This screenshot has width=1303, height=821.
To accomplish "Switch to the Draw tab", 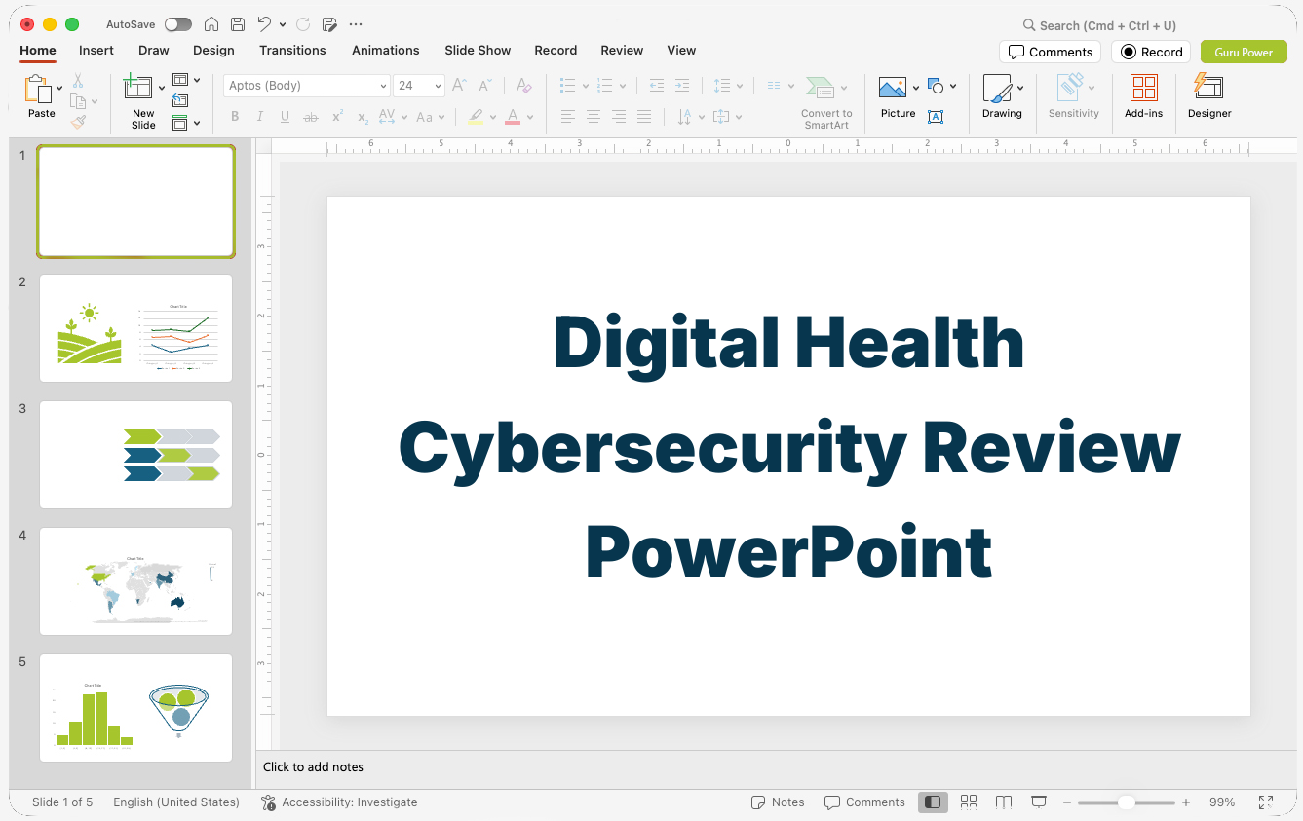I will [154, 50].
